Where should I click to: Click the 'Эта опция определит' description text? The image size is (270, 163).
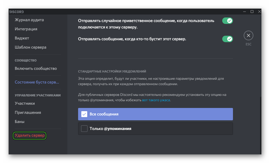(151, 81)
